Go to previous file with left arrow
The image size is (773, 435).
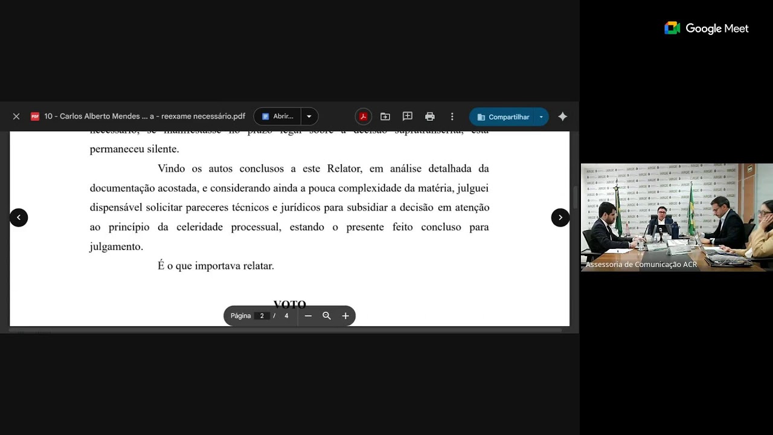click(19, 217)
